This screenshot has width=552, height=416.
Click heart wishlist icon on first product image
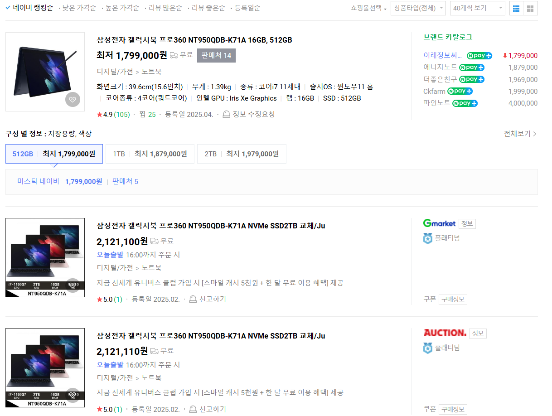click(x=73, y=99)
